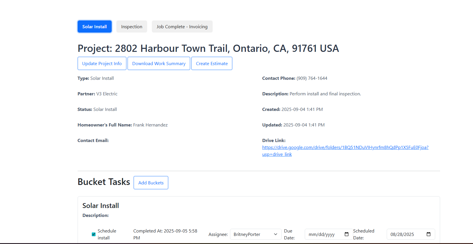
Task: Click the Update Project Info button
Action: click(102, 63)
